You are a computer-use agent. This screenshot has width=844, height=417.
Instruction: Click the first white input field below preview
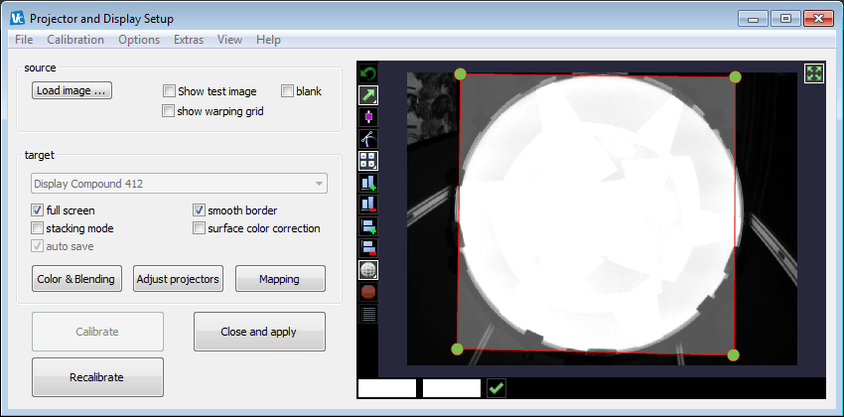pos(387,388)
